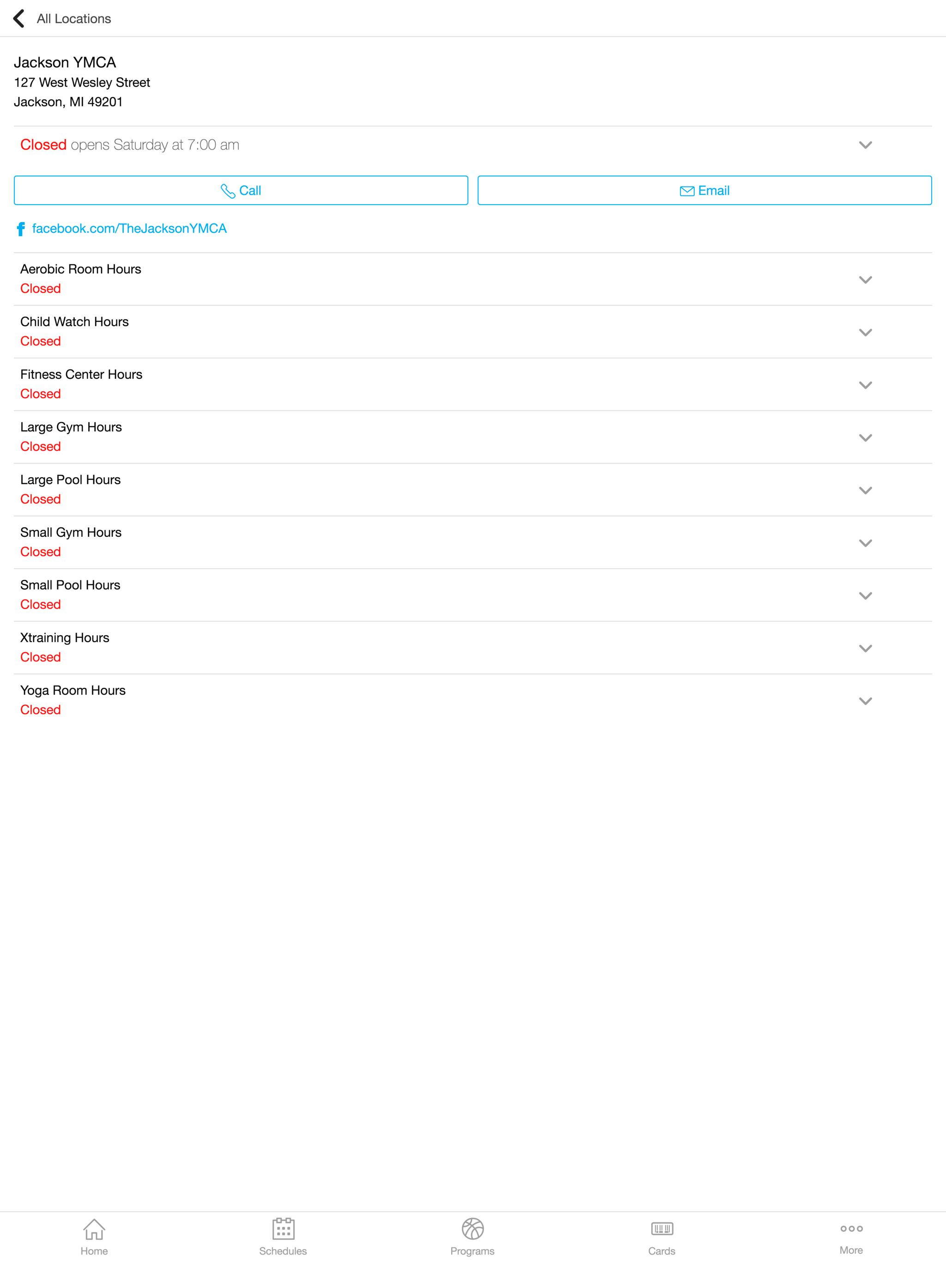Image resolution: width=946 pixels, height=1262 pixels.
Task: Expand Small Gym Hours chevron
Action: click(865, 543)
